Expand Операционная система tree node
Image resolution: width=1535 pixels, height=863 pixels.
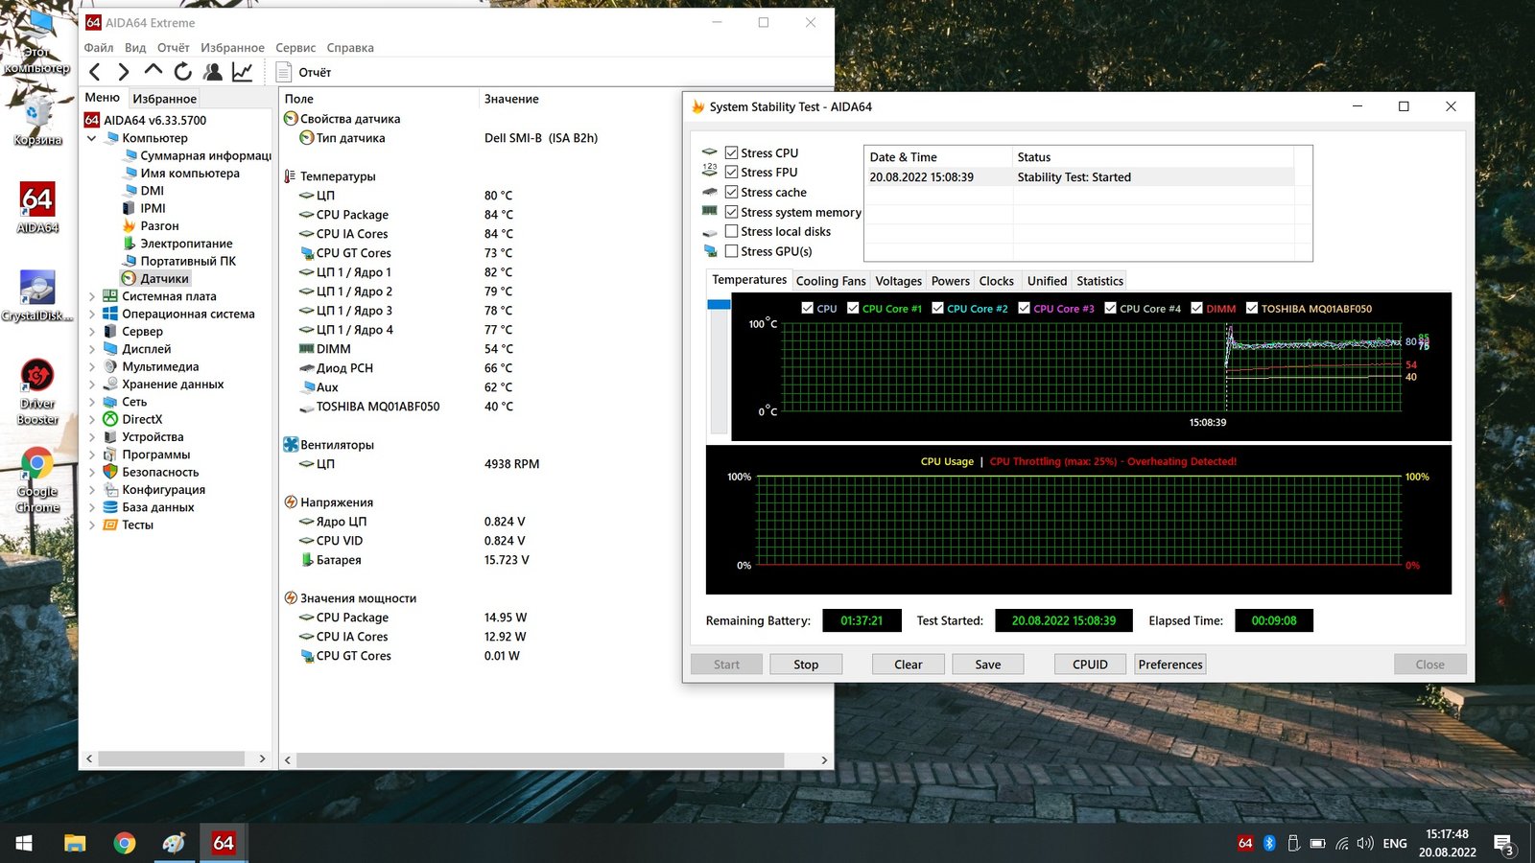92,314
